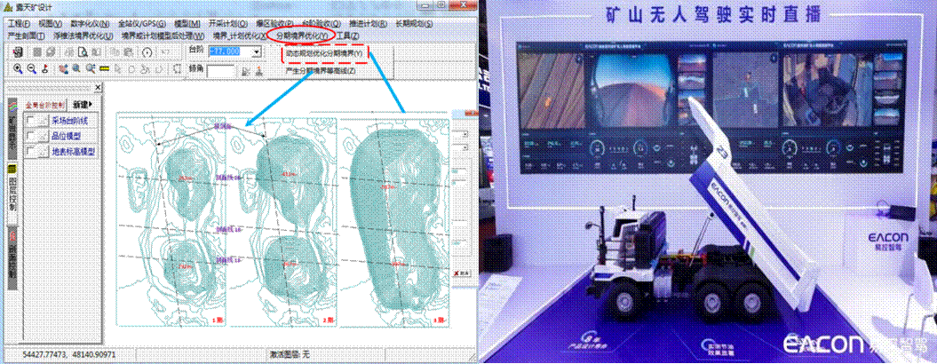This screenshot has height=364, width=937.
Task: Open the 工具 menu
Action: point(348,36)
